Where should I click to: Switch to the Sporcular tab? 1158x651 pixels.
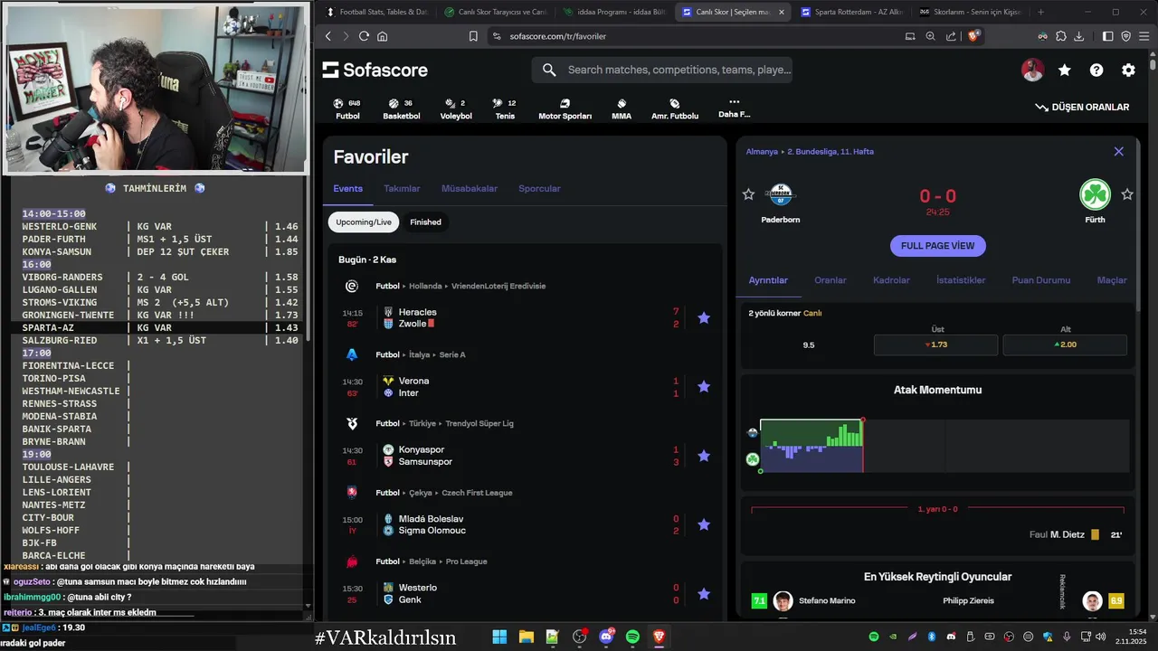539,188
